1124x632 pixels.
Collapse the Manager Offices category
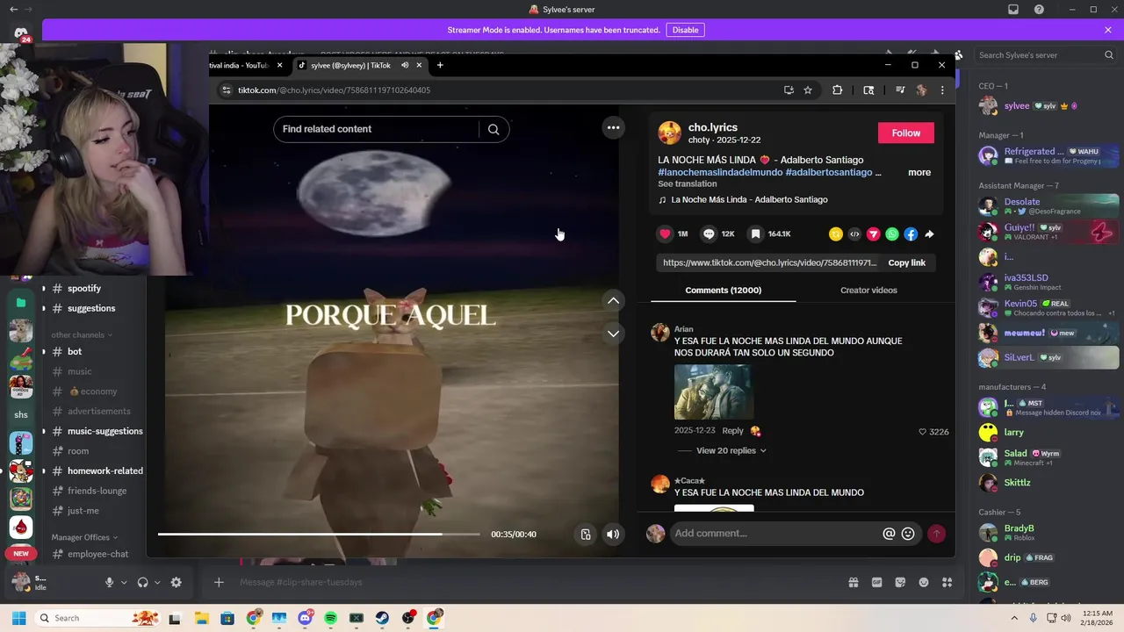(x=83, y=537)
